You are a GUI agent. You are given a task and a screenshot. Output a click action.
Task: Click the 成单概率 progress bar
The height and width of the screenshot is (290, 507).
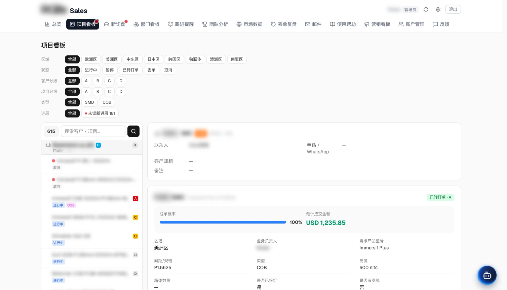point(223,222)
